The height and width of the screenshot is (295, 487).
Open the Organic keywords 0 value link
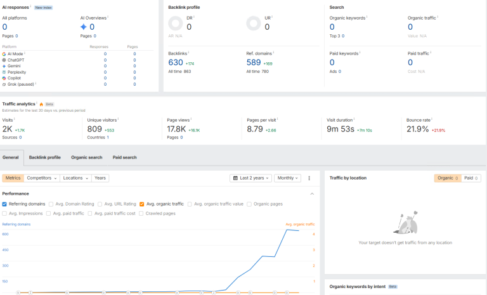pyautogui.click(x=332, y=27)
